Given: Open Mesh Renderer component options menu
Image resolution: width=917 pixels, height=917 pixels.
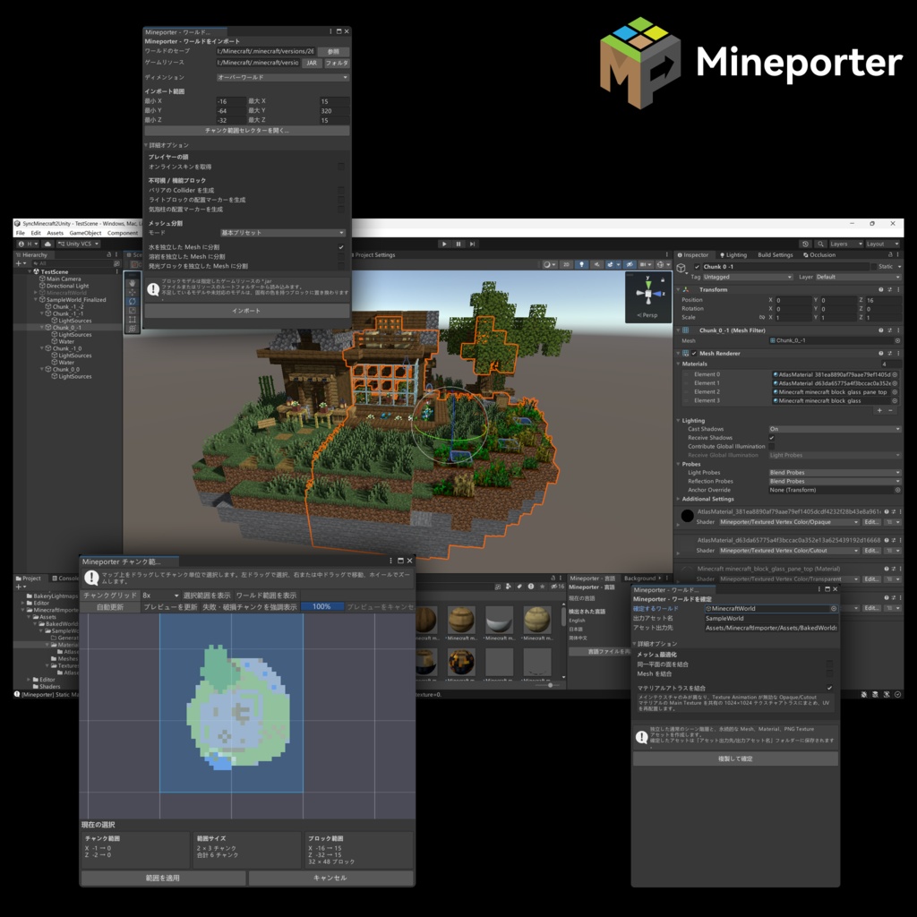Looking at the screenshot, I should coord(899,353).
